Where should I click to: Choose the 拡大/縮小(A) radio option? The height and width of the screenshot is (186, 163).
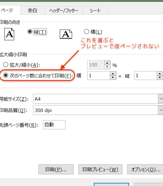click(x=6, y=65)
